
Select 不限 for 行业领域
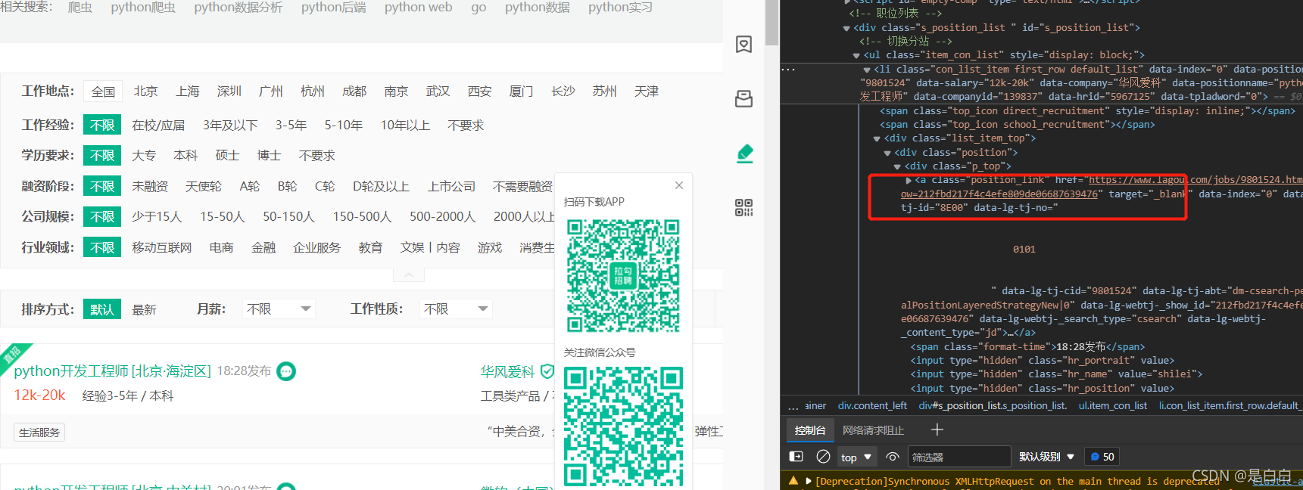click(102, 248)
